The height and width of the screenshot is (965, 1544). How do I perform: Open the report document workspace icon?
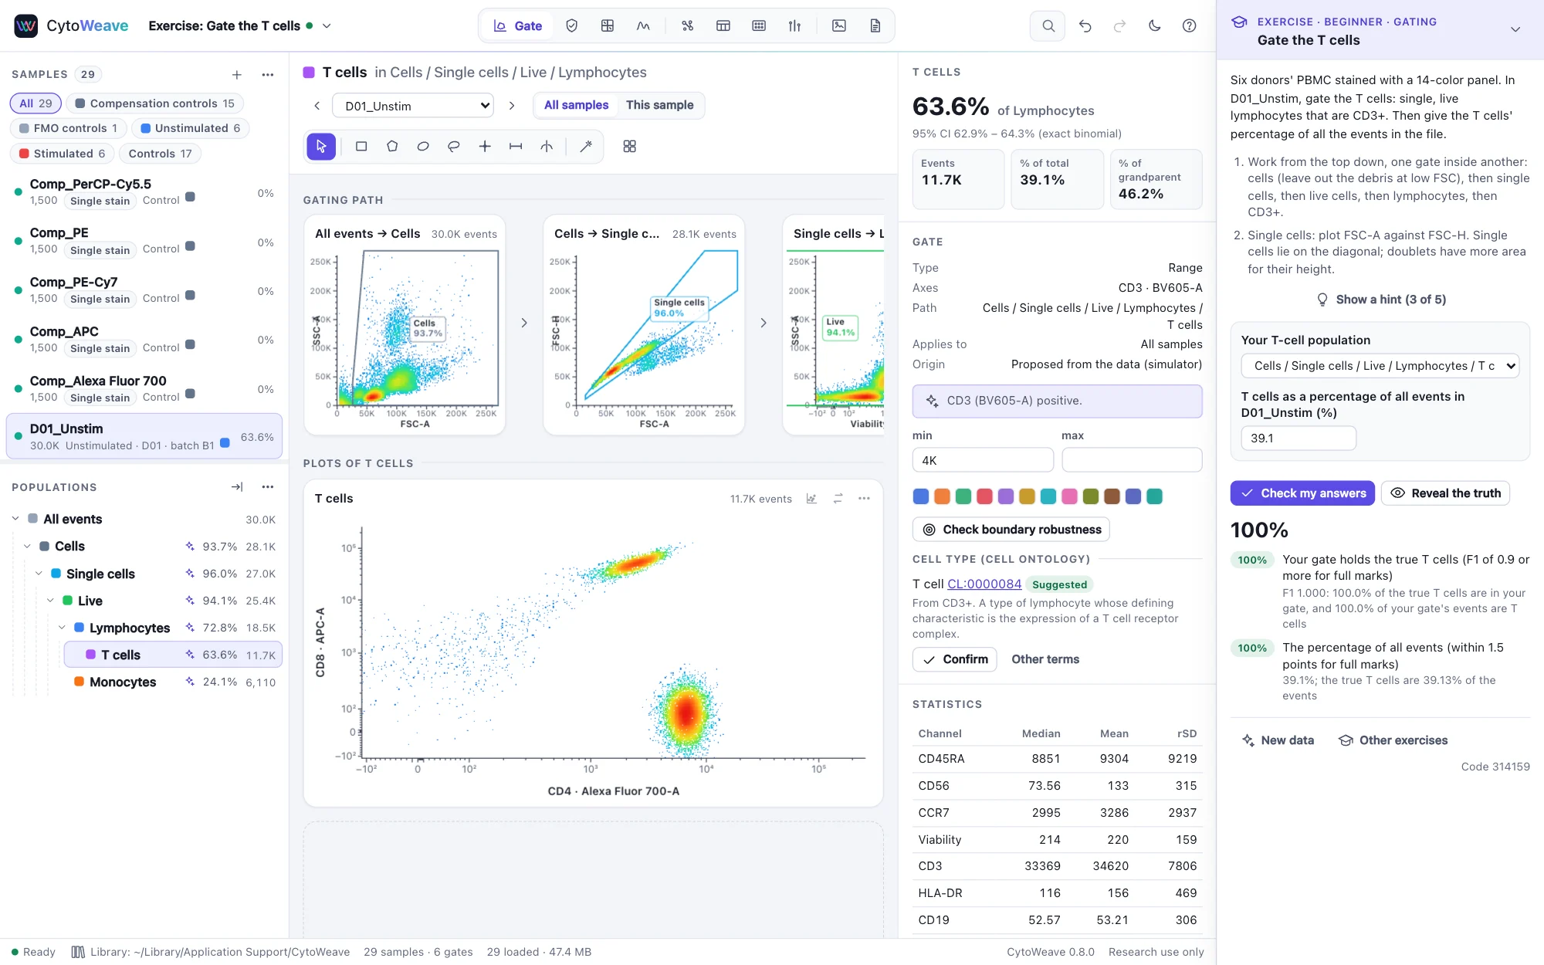tap(875, 25)
